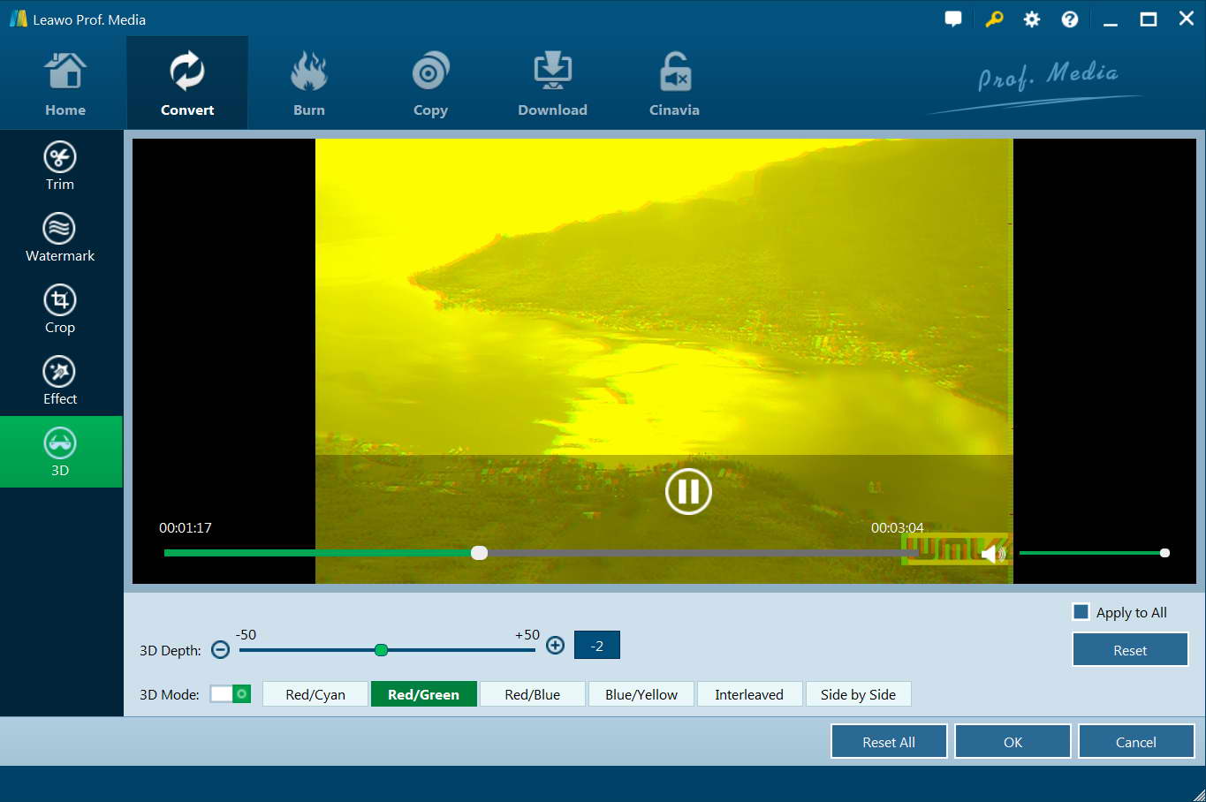1206x802 pixels.
Task: Select the Crop tool
Action: pos(60,309)
